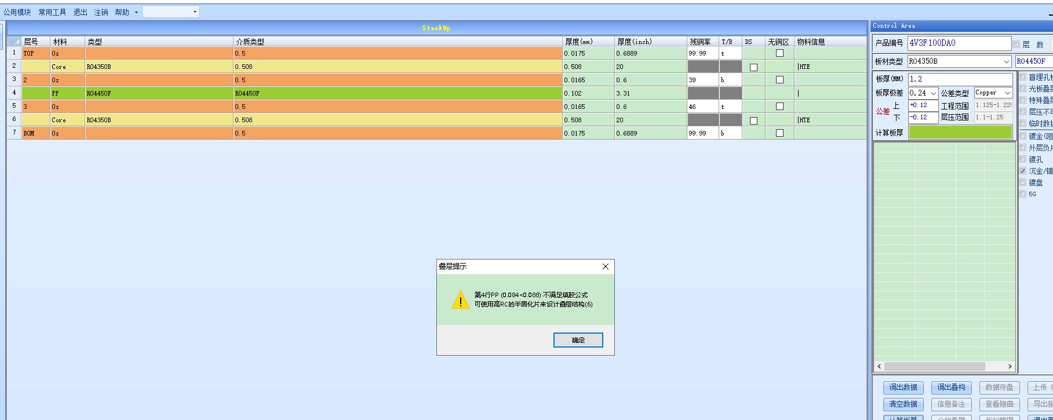Select row header number 4
The width and height of the screenshot is (1053, 420).
(14, 93)
